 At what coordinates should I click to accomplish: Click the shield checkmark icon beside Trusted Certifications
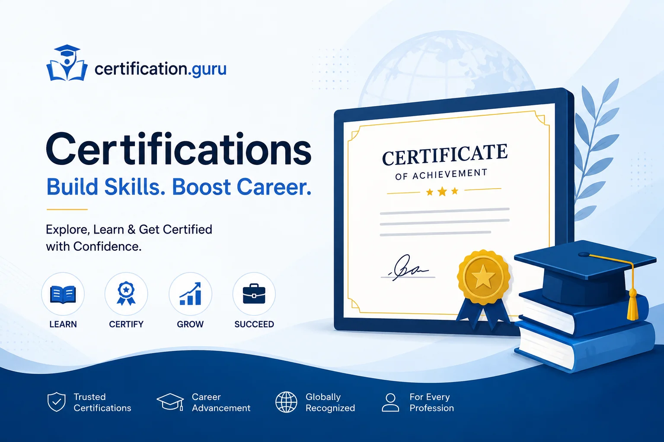(x=57, y=402)
